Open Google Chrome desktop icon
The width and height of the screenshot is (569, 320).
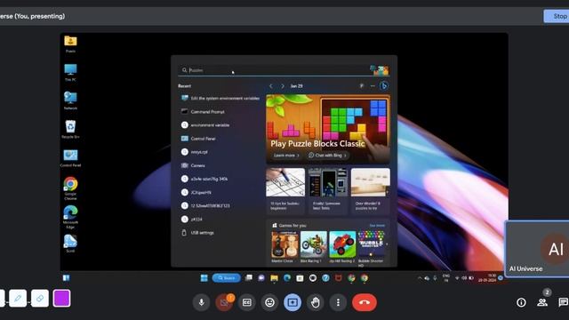(70, 188)
